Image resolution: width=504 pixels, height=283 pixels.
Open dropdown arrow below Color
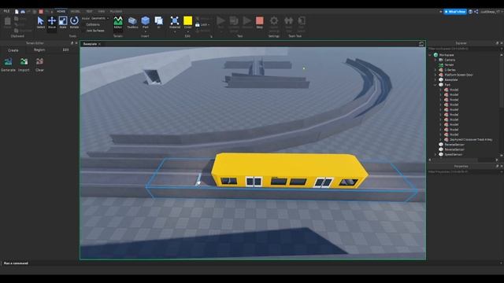point(187,31)
